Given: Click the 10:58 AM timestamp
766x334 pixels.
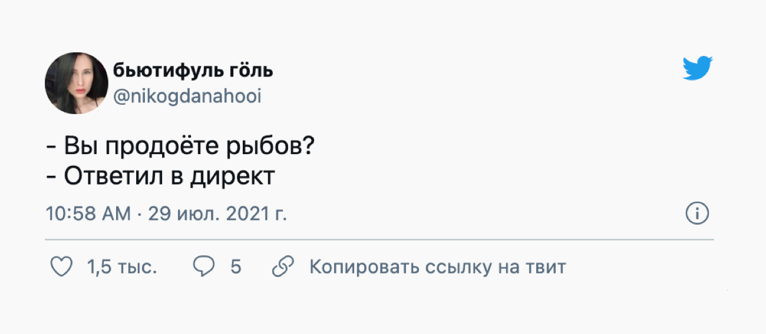Looking at the screenshot, I should (x=88, y=214).
